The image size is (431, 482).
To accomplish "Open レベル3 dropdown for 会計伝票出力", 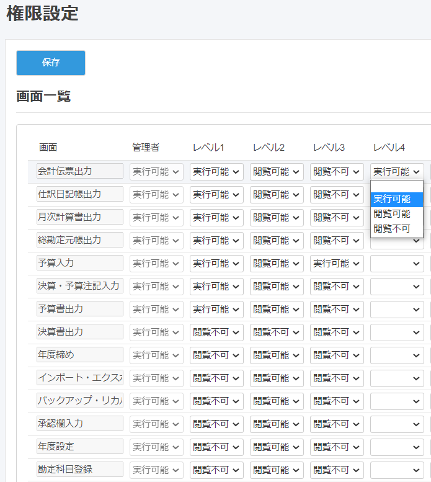I will click(x=337, y=172).
